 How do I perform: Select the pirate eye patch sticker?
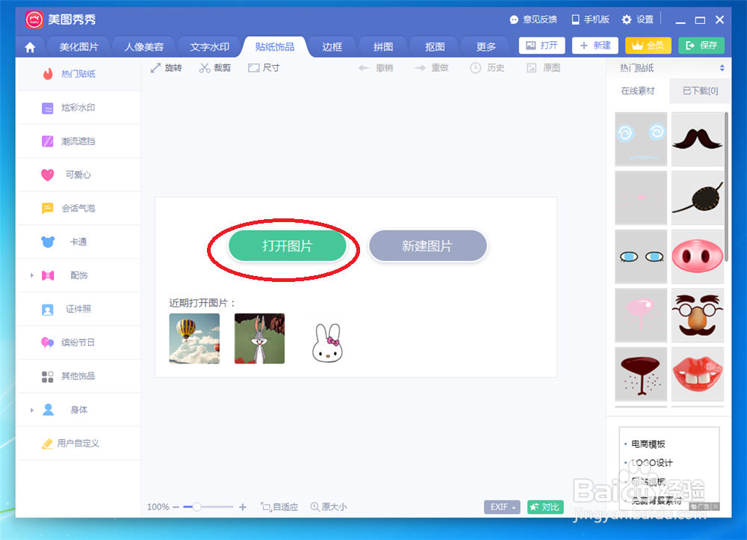[x=698, y=198]
